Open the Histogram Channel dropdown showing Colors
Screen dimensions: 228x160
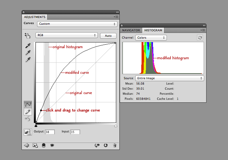(x=151, y=38)
